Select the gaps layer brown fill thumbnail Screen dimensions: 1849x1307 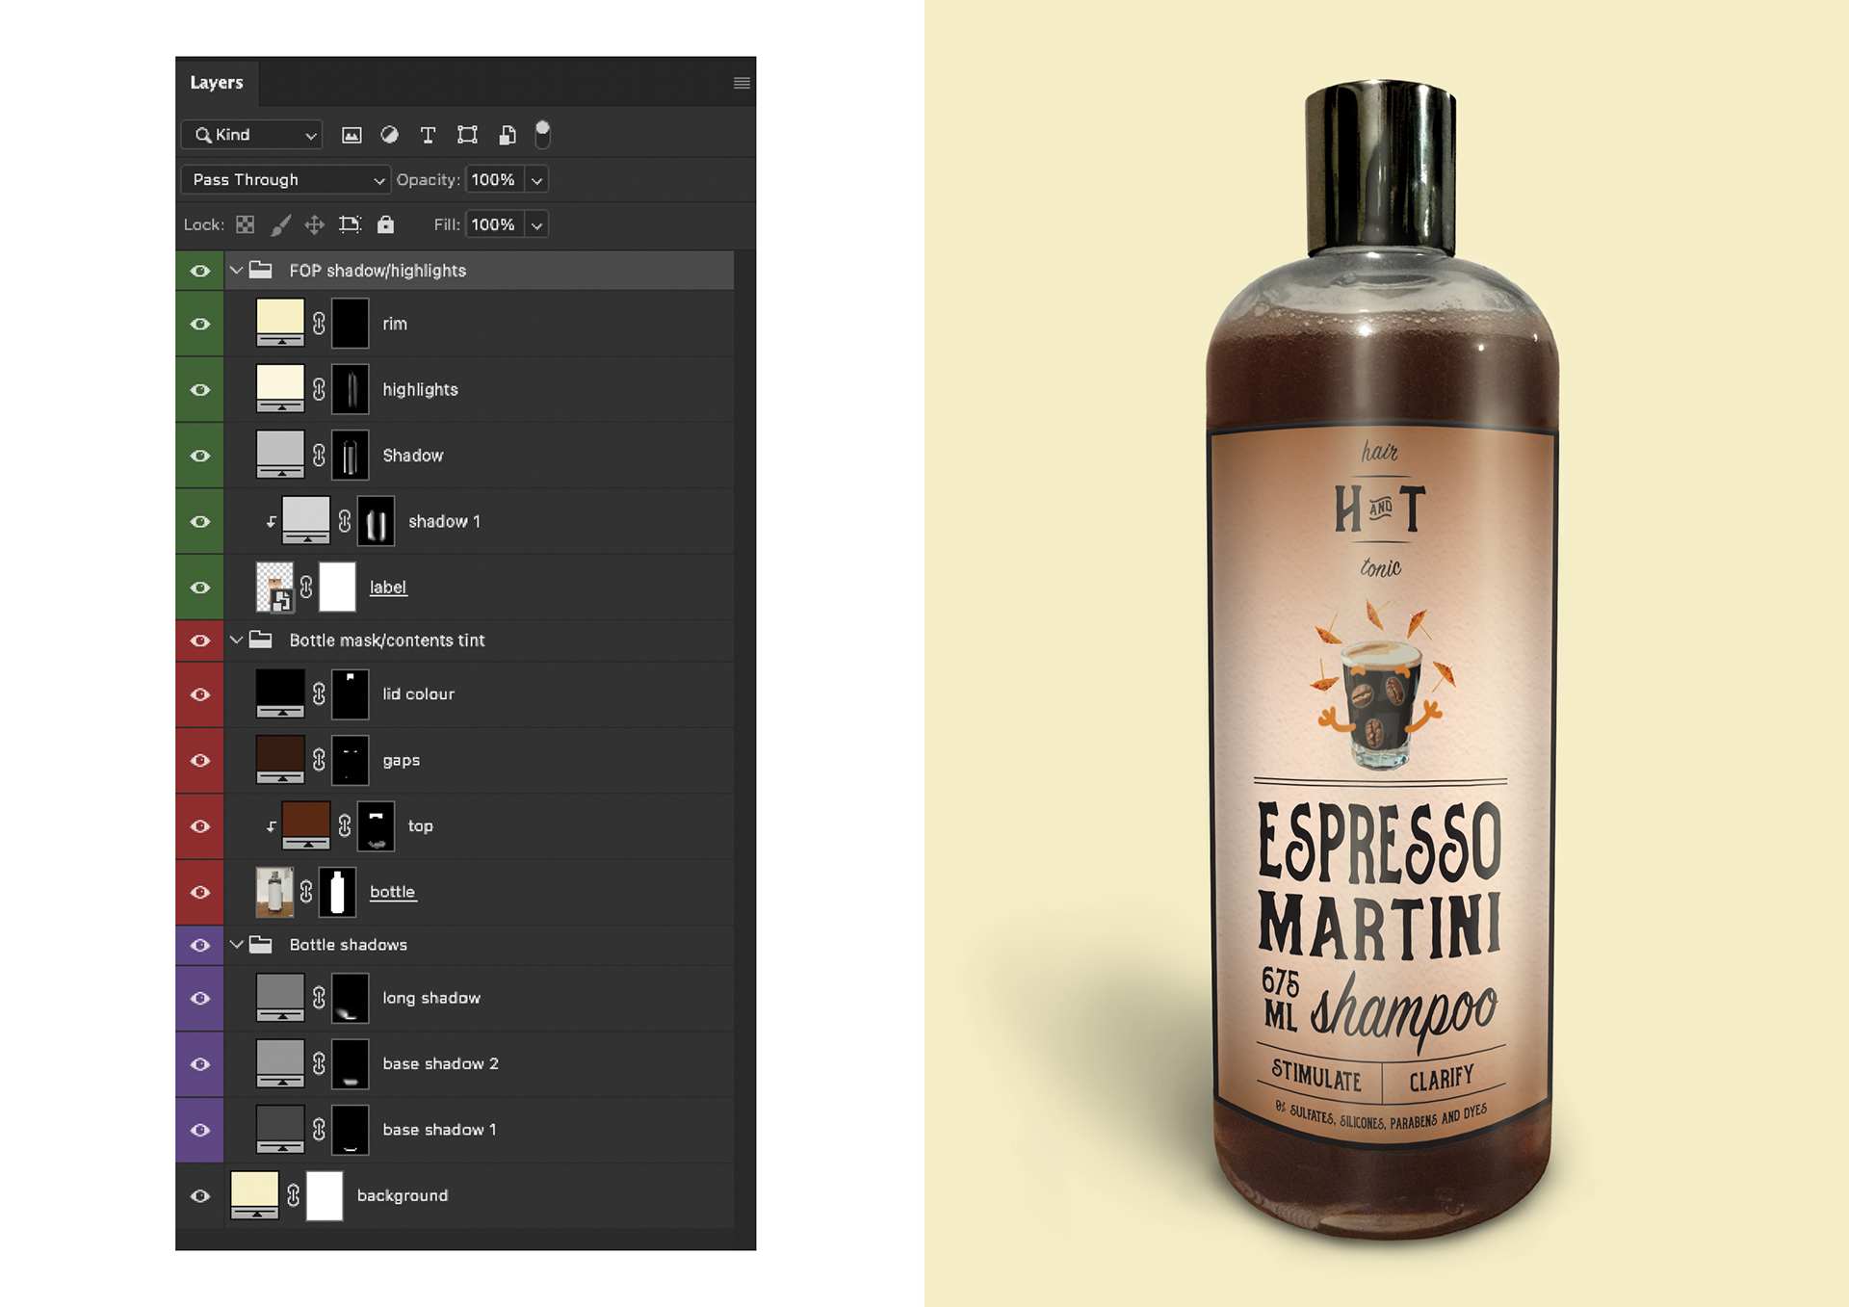280,759
